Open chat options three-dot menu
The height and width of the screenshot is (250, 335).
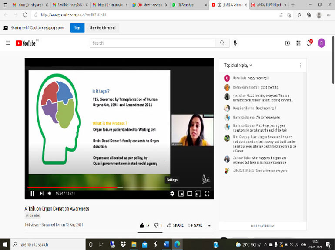point(300,65)
